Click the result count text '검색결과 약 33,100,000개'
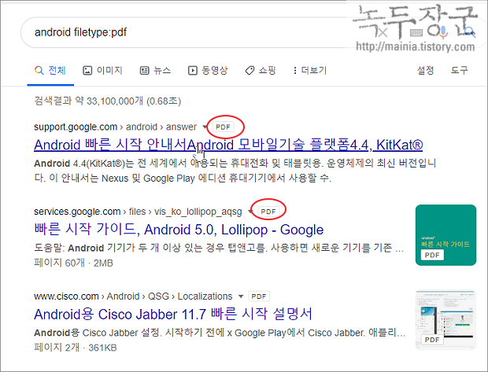 click(x=89, y=101)
